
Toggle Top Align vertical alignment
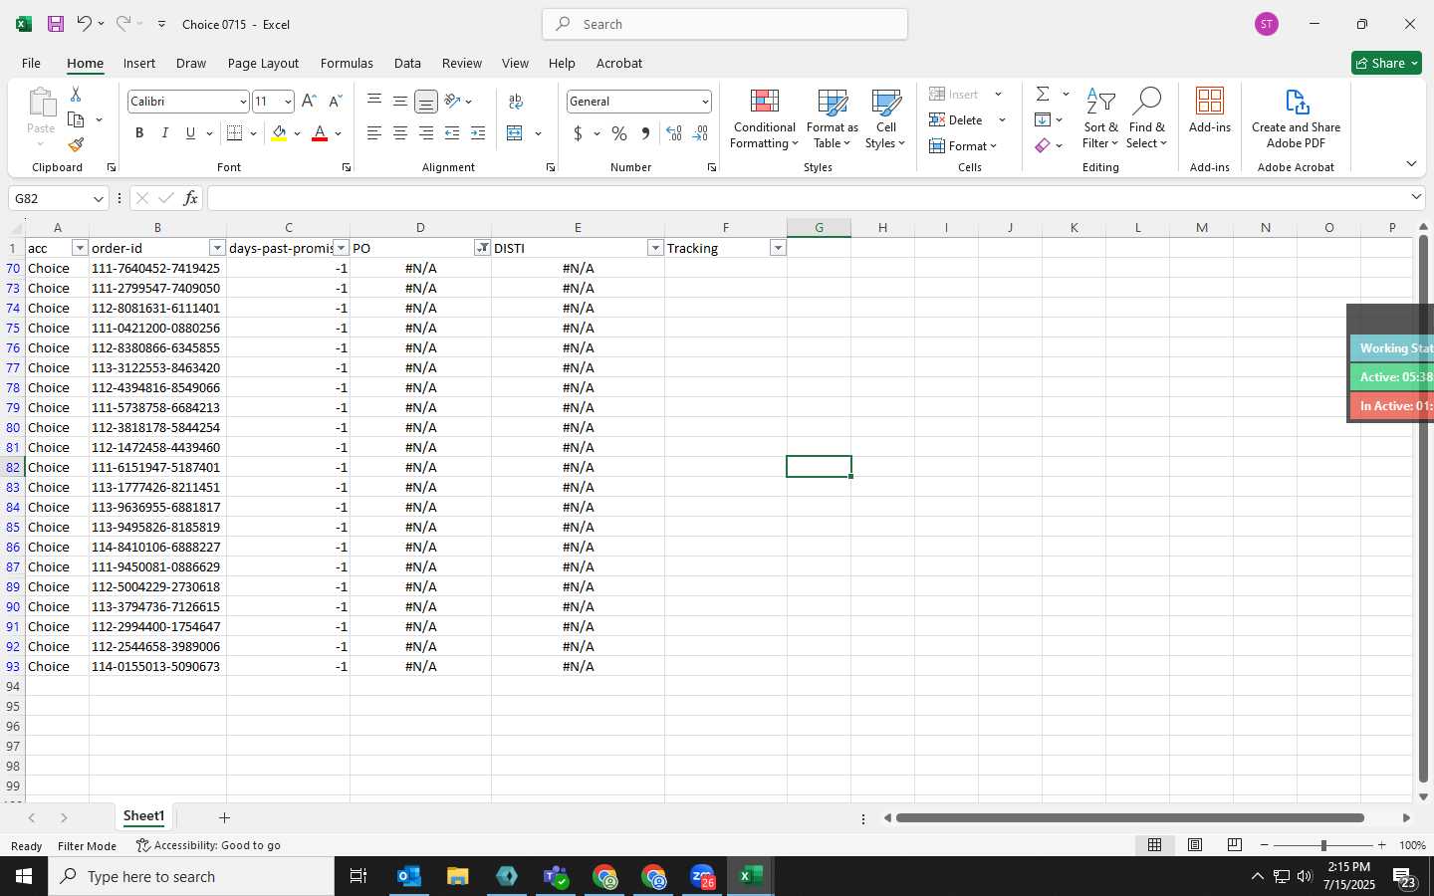click(374, 101)
